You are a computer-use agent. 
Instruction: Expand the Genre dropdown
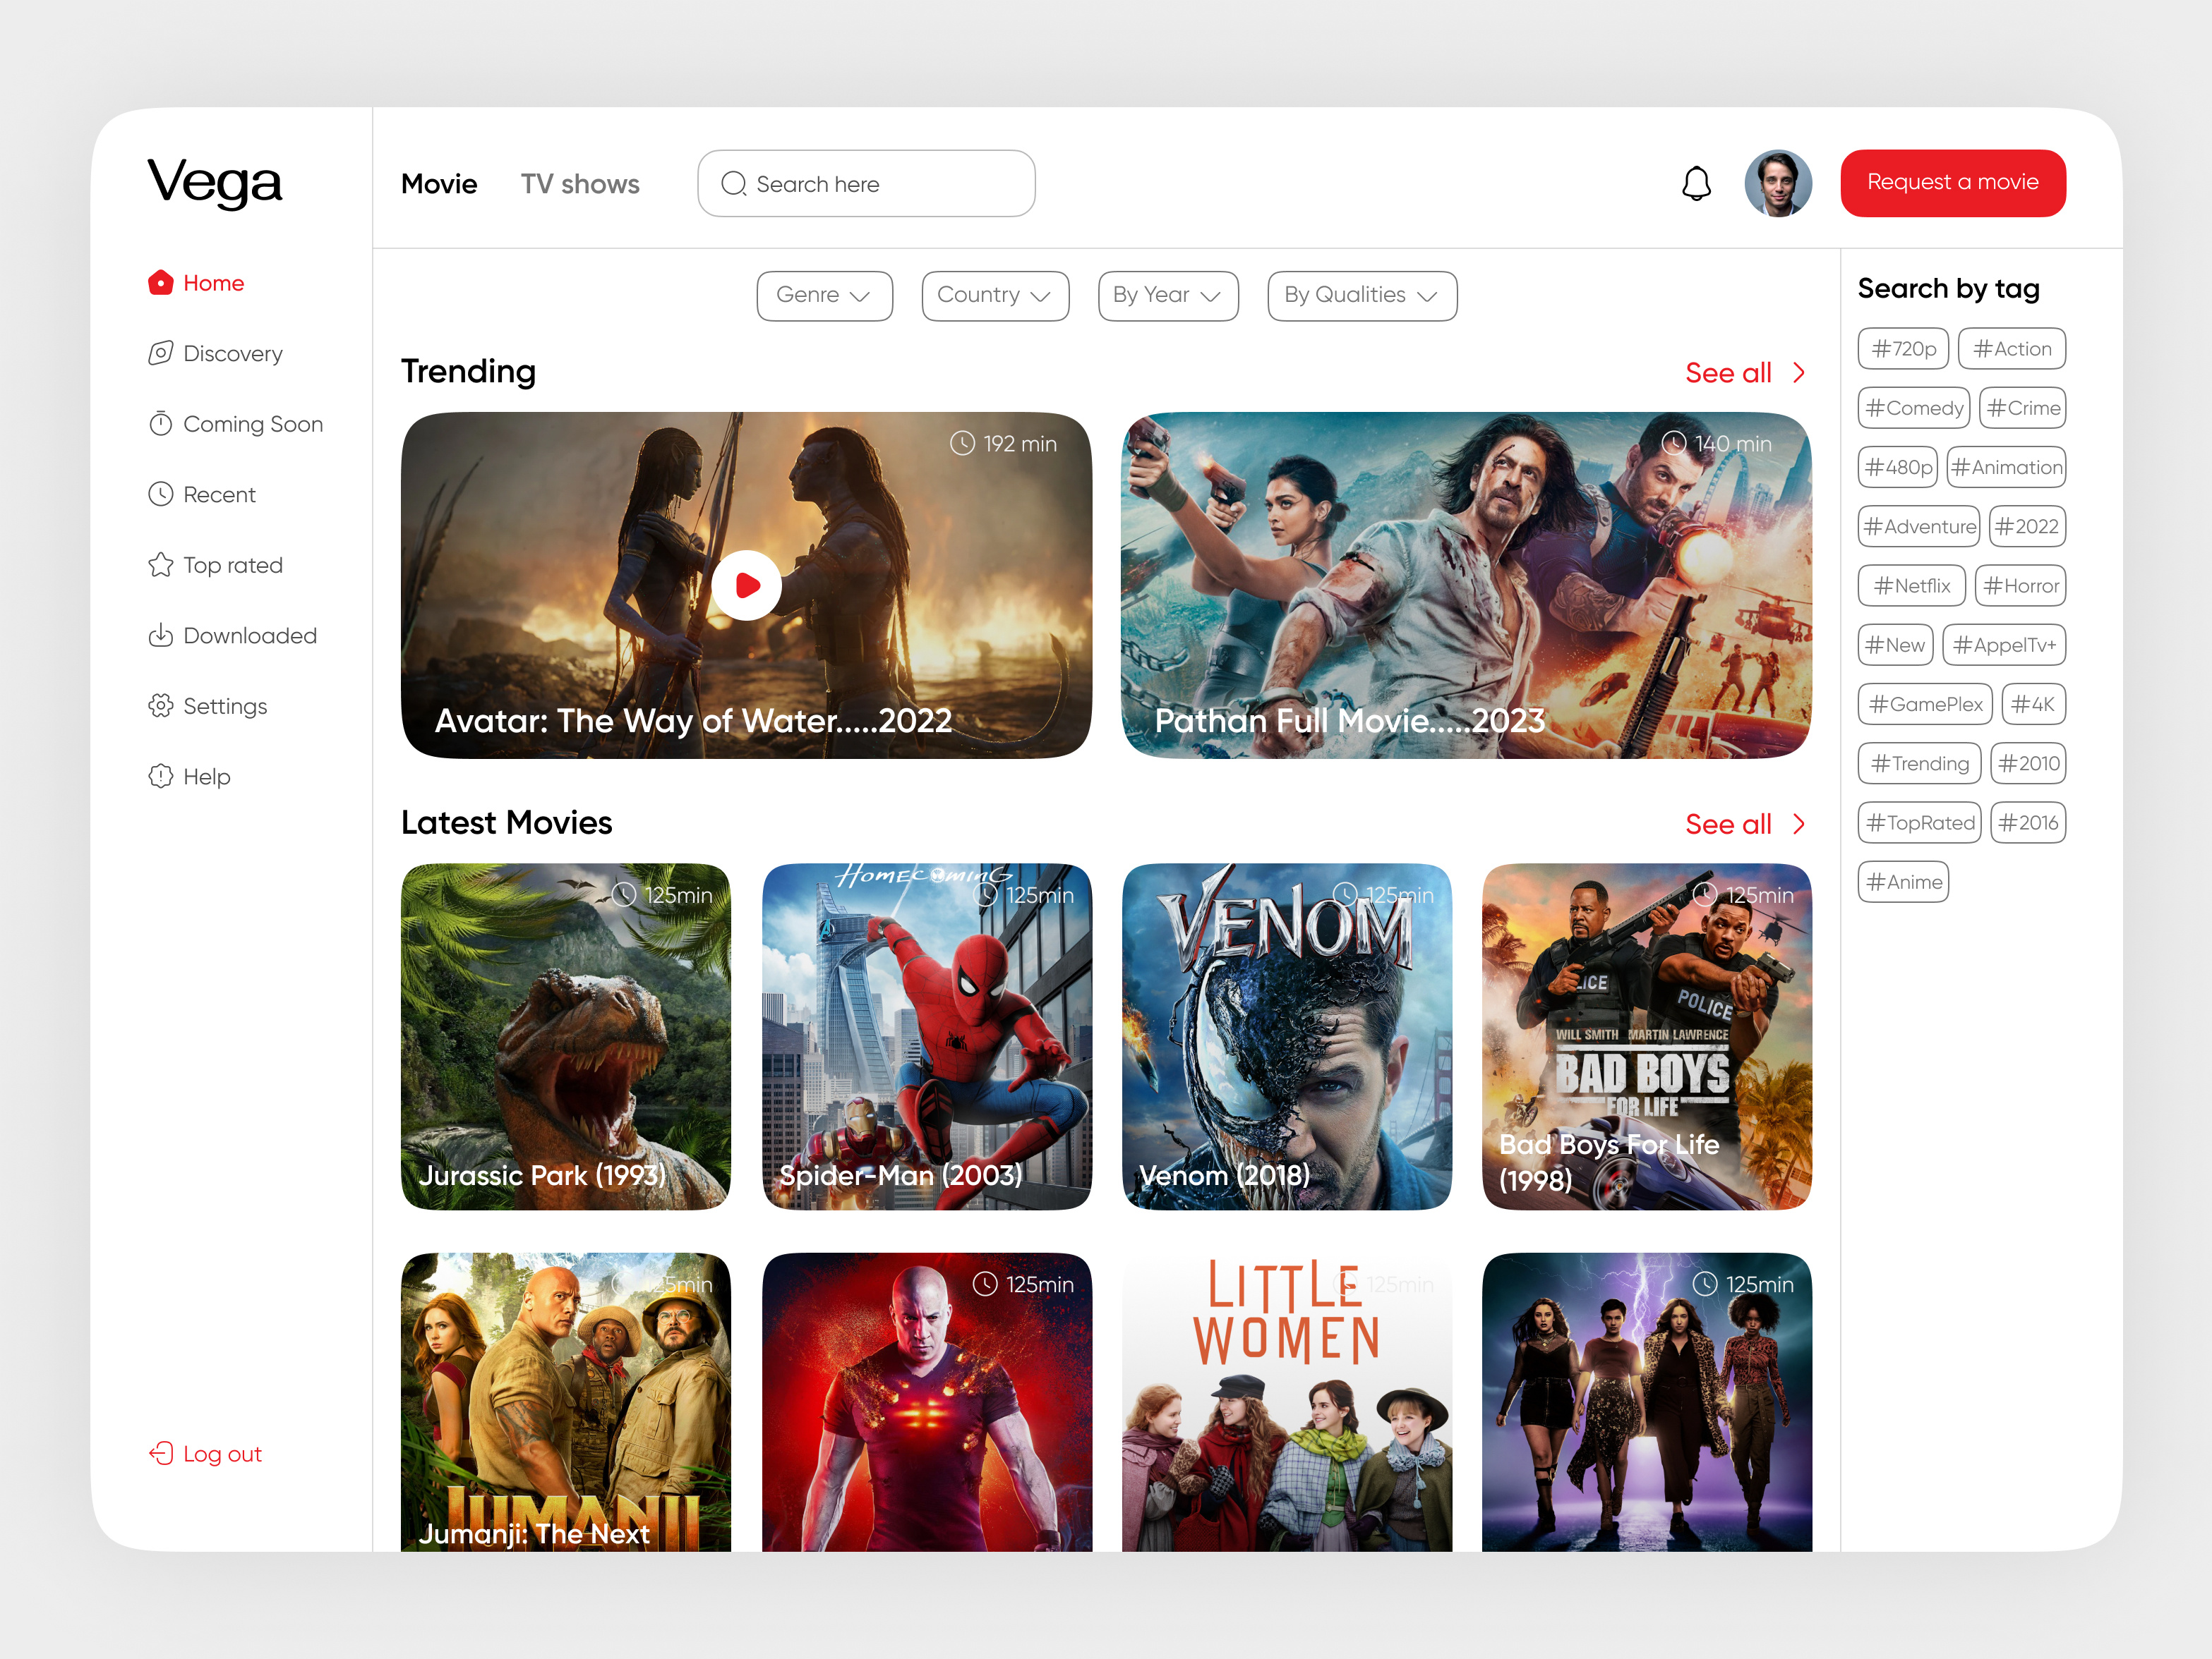(x=824, y=296)
